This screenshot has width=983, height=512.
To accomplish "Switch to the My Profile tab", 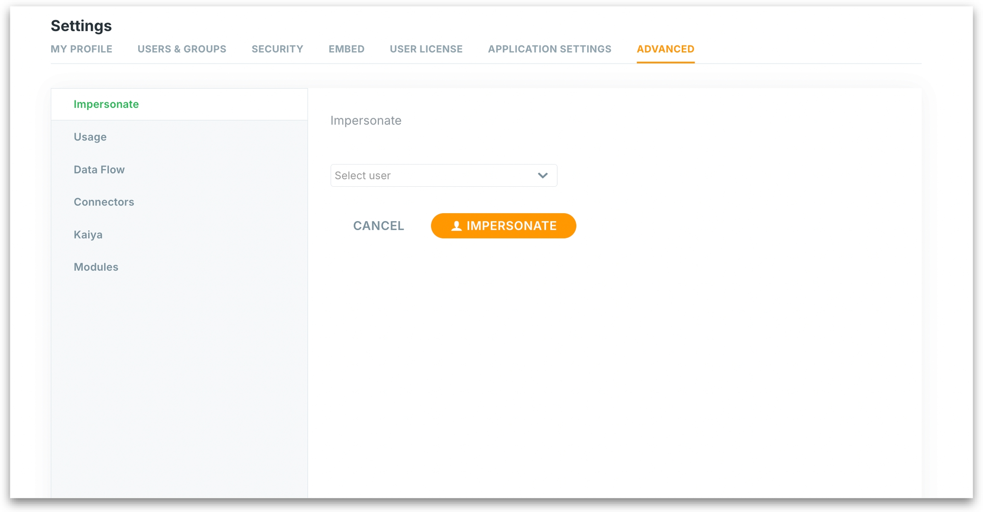I will [81, 49].
